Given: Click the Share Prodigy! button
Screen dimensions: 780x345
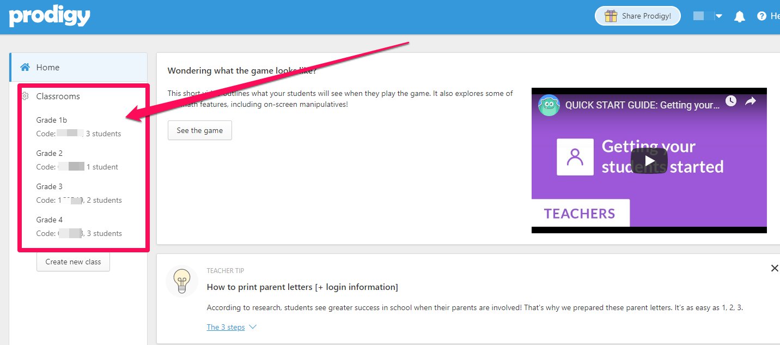Looking at the screenshot, I should tap(638, 16).
